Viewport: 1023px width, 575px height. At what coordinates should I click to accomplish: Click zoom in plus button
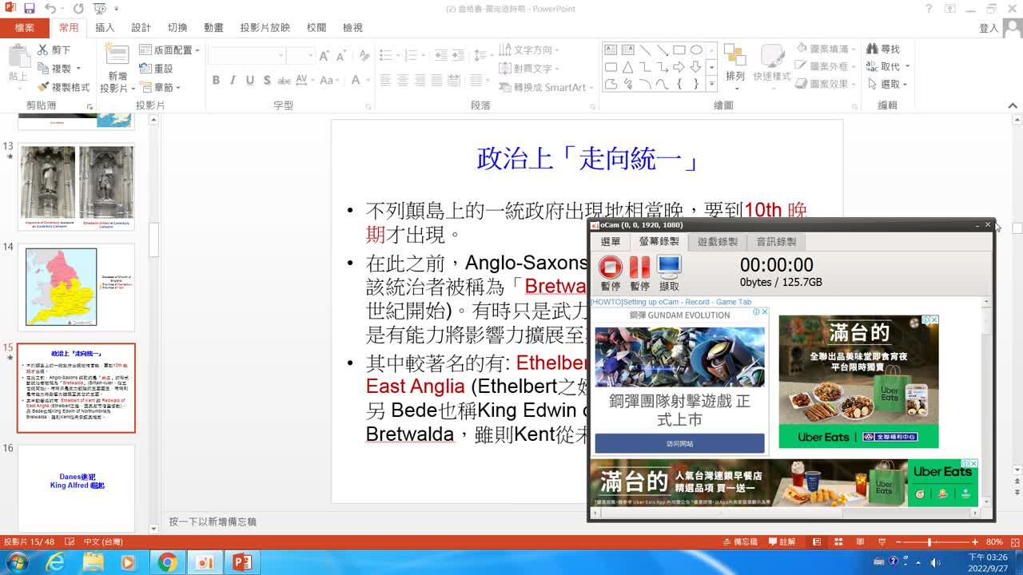(x=975, y=542)
